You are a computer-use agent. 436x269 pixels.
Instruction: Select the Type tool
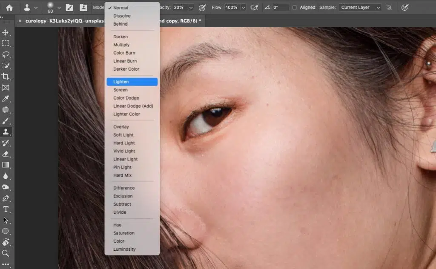pos(6,209)
